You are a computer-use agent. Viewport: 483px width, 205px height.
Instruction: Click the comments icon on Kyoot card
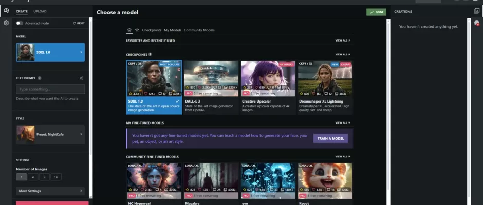pos(328,190)
